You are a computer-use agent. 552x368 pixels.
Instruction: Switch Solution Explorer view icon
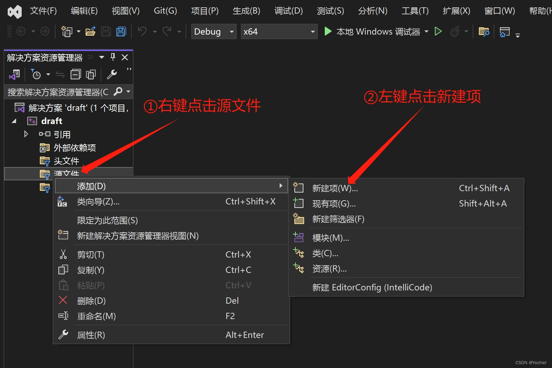coord(15,74)
